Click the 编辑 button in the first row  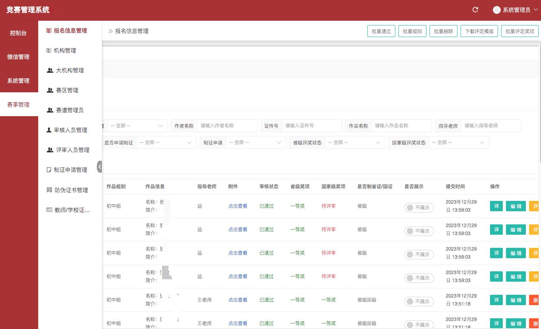click(x=516, y=206)
